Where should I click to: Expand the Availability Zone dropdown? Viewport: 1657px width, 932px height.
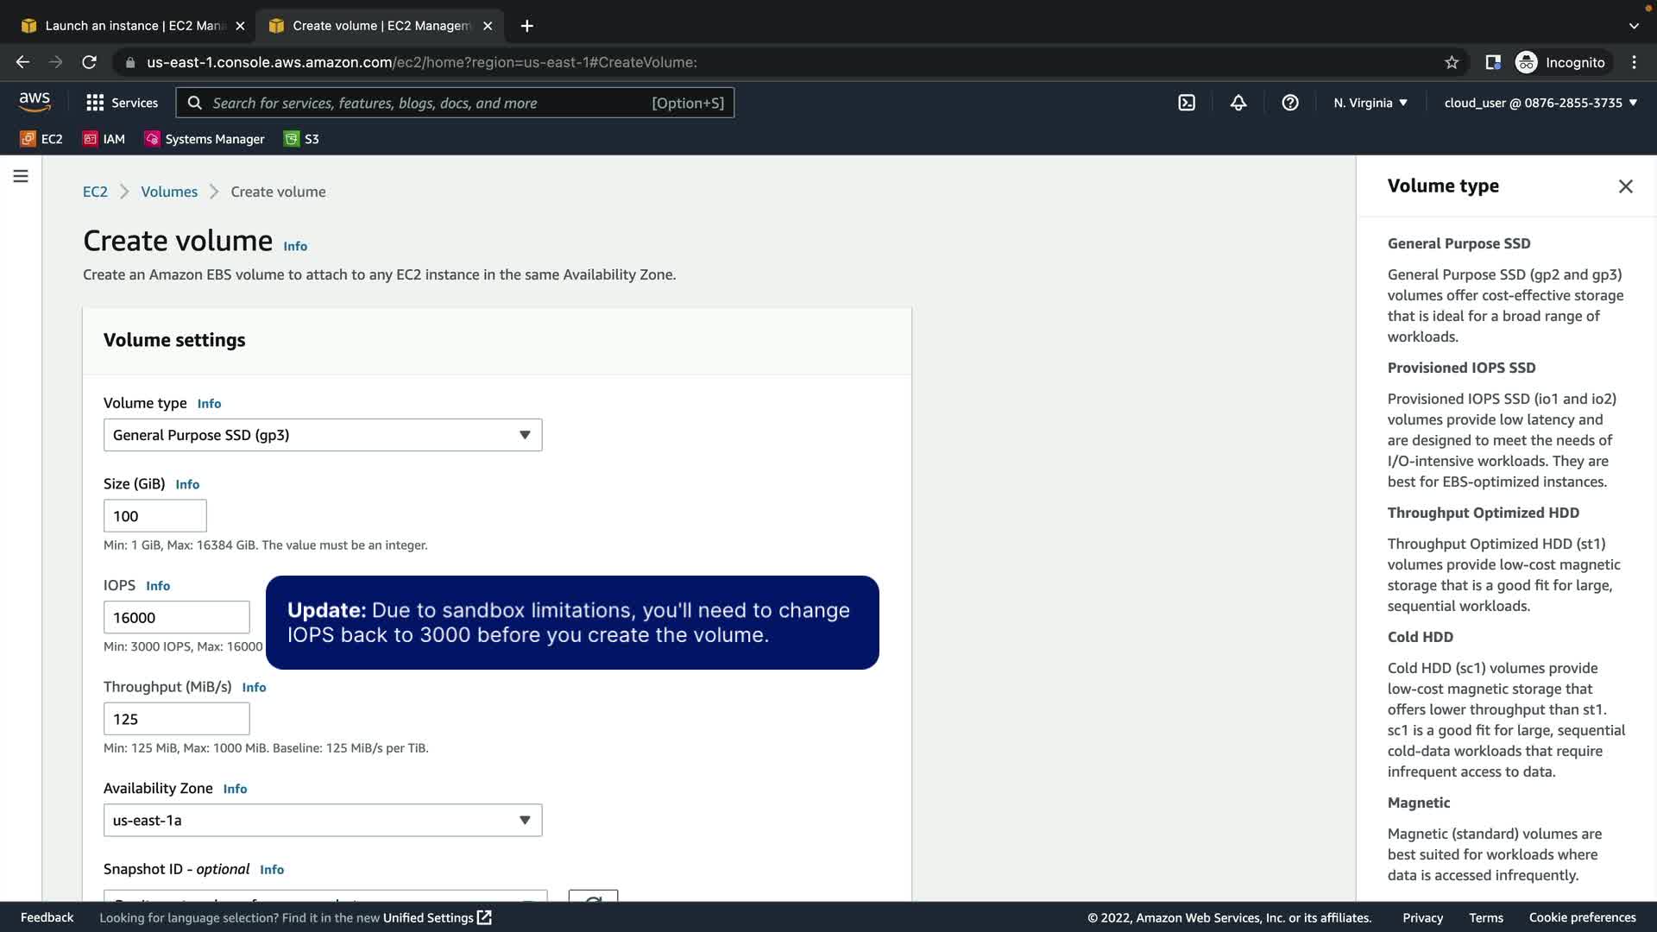(x=323, y=820)
